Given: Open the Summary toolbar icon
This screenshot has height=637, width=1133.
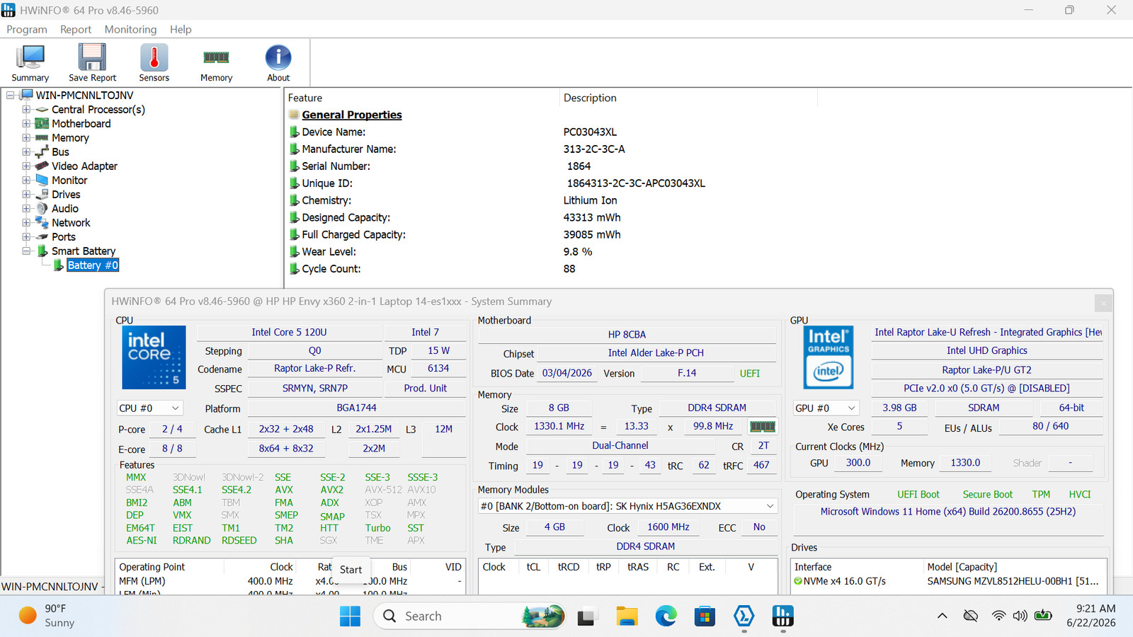Looking at the screenshot, I should click(x=30, y=63).
